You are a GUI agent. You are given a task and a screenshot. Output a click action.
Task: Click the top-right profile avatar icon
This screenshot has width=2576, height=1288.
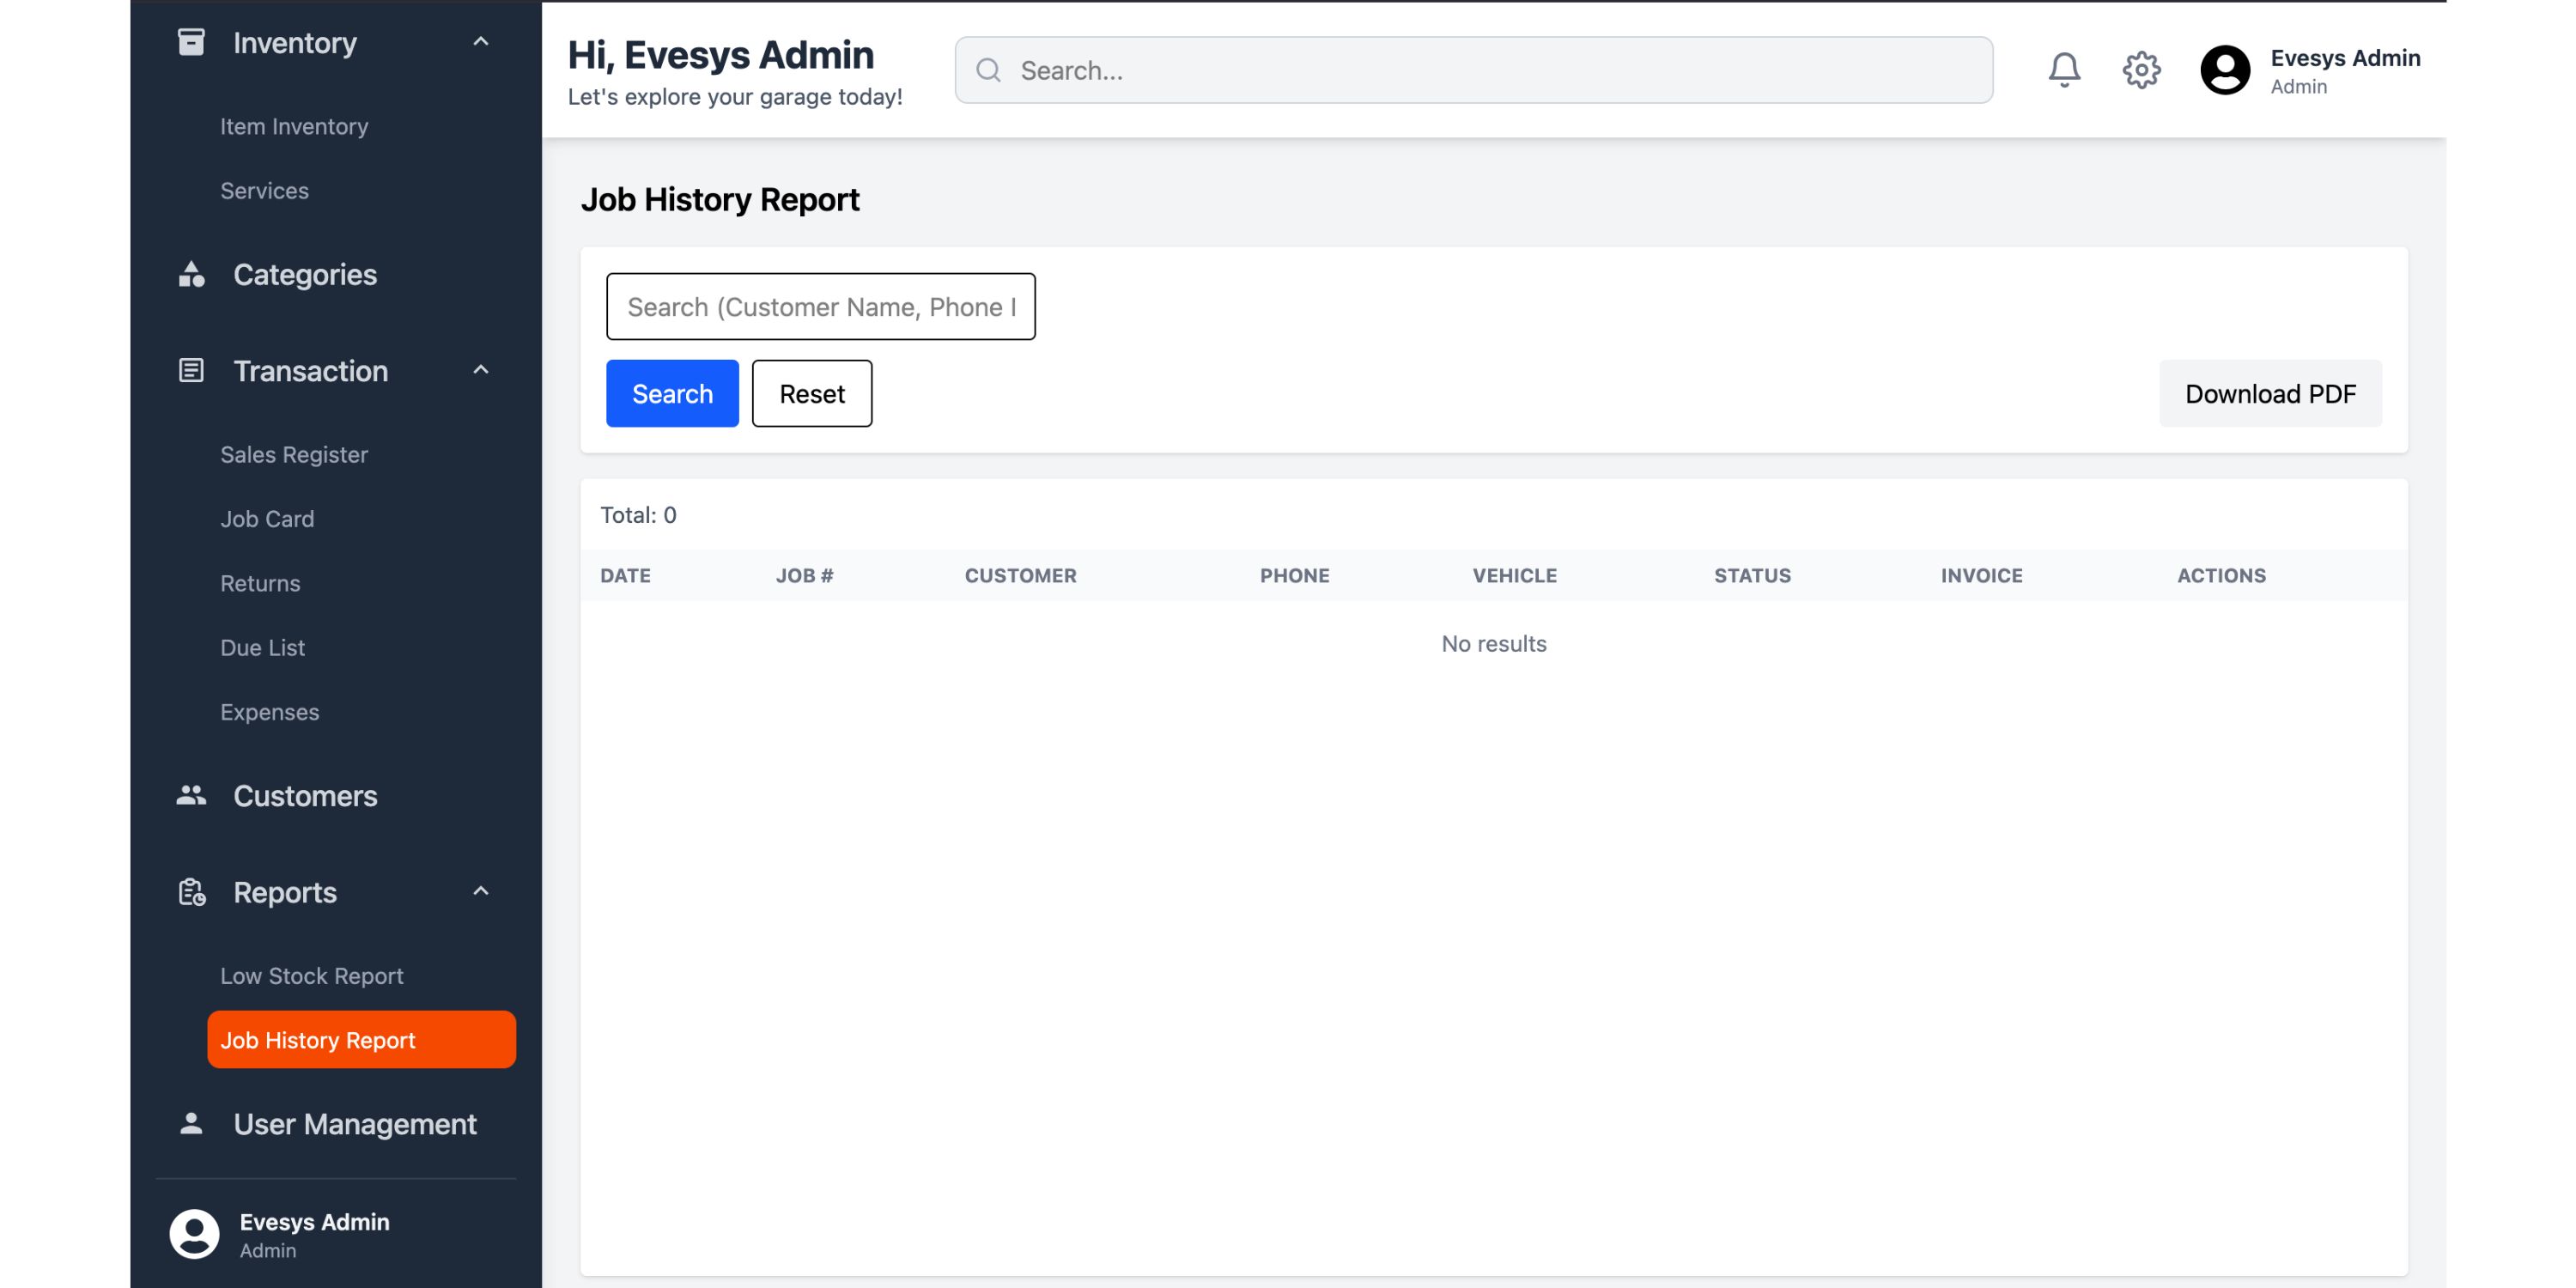click(x=2224, y=70)
